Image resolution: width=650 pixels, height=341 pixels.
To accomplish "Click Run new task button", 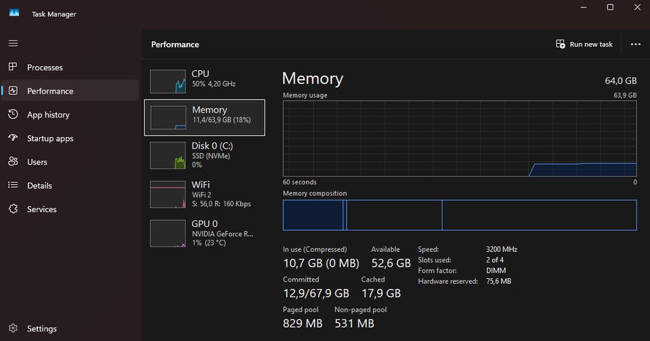I will coord(584,44).
